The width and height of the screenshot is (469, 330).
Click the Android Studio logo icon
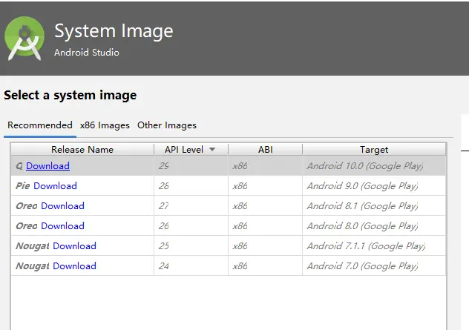click(x=24, y=38)
